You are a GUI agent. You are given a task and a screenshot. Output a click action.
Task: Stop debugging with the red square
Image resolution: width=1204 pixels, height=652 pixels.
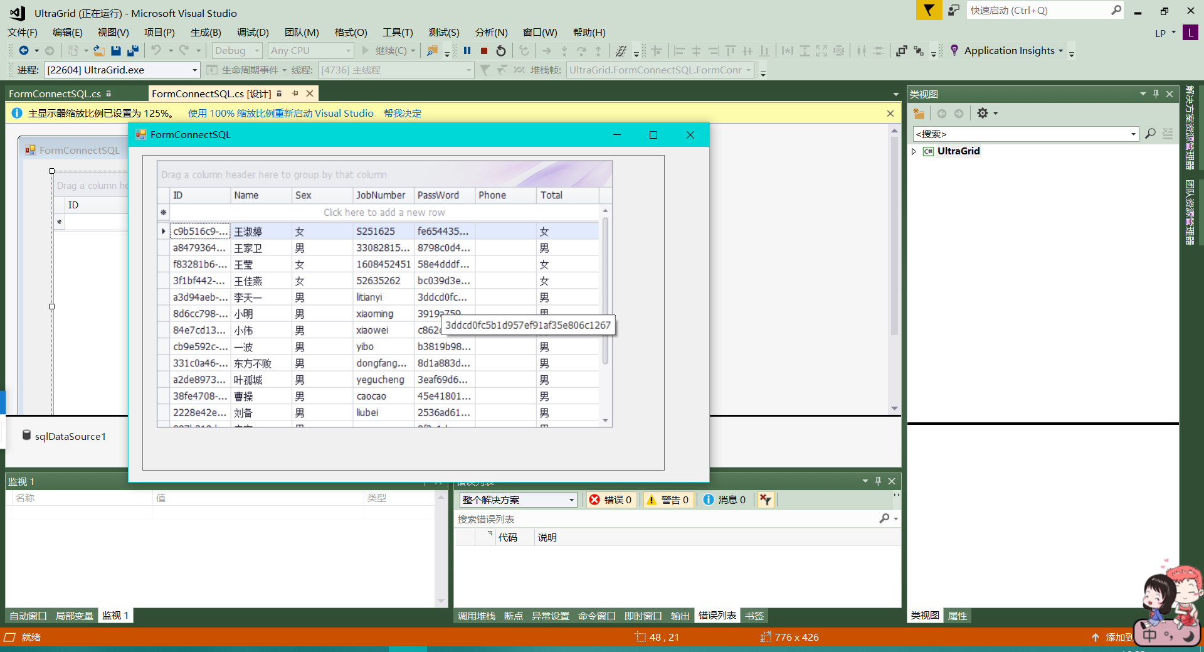(484, 51)
